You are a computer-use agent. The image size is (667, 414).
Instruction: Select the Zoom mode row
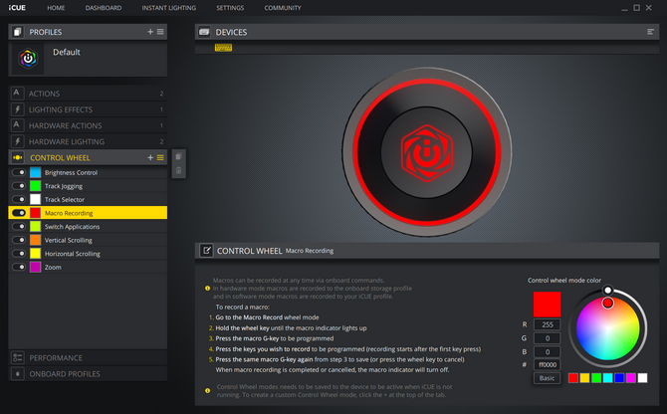88,267
